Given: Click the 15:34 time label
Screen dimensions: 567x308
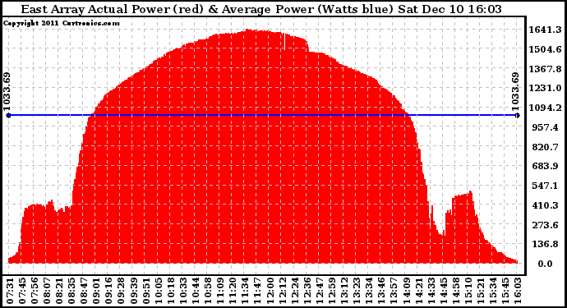Looking at the screenshot, I should click(x=493, y=291).
